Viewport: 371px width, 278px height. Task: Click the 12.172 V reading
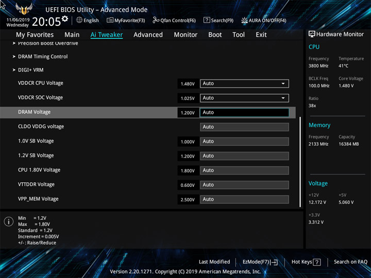317,202
